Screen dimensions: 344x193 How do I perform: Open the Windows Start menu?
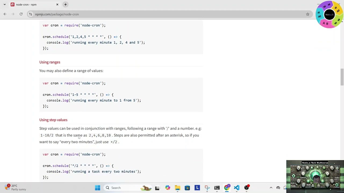coord(98,188)
